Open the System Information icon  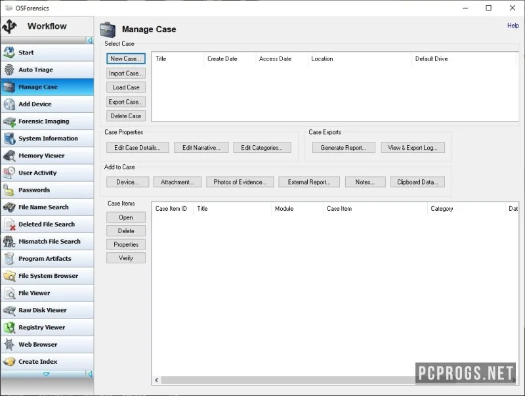[x=9, y=139]
